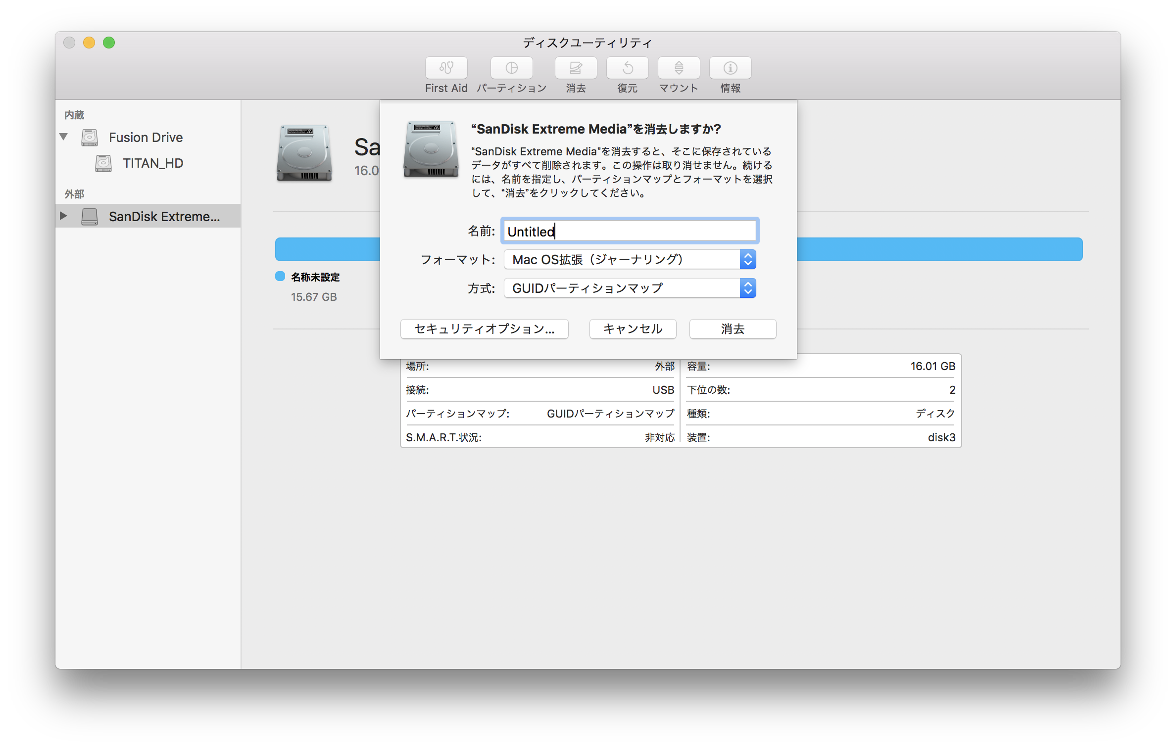
Task: Click the Fusion Drive disk icon
Action: [90, 138]
